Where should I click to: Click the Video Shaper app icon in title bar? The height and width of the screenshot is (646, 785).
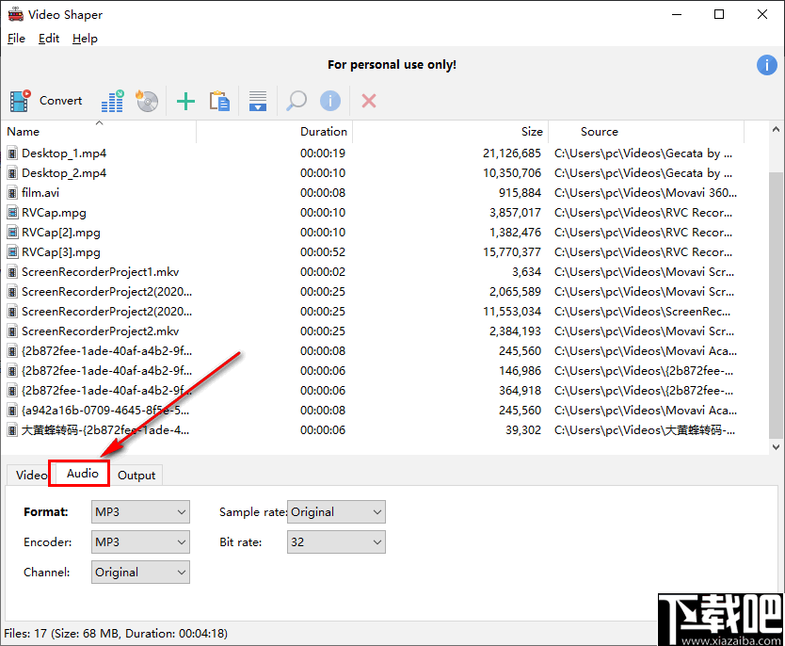[15, 14]
